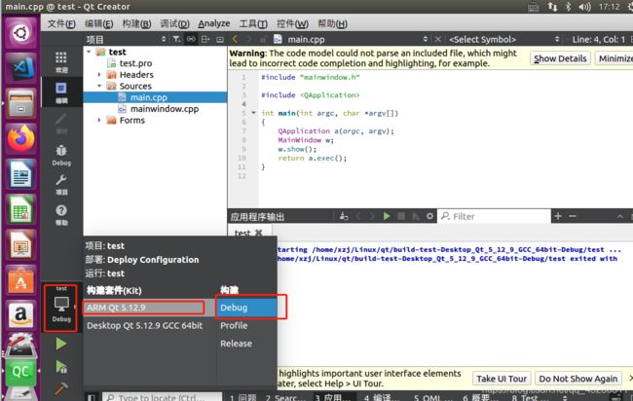
Task: Go back using the yellow left arrow
Action: click(x=235, y=39)
